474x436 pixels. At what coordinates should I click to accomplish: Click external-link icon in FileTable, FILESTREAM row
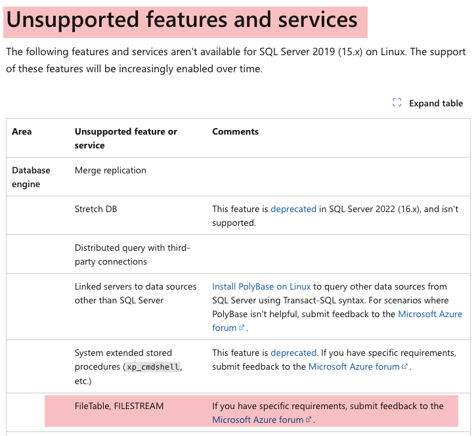[309, 420]
